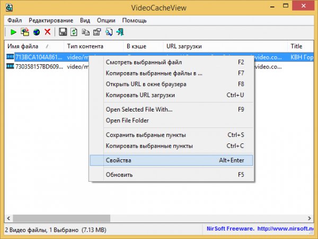Click the globe Open URL in browser icon

[x=37, y=32]
